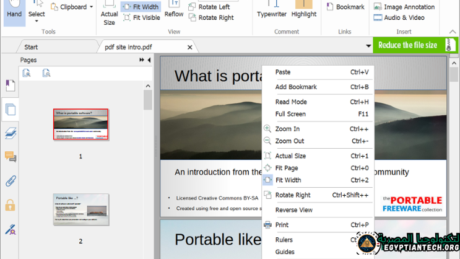Close the pdf site intro.pdf tab
The height and width of the screenshot is (259, 460).
190,47
